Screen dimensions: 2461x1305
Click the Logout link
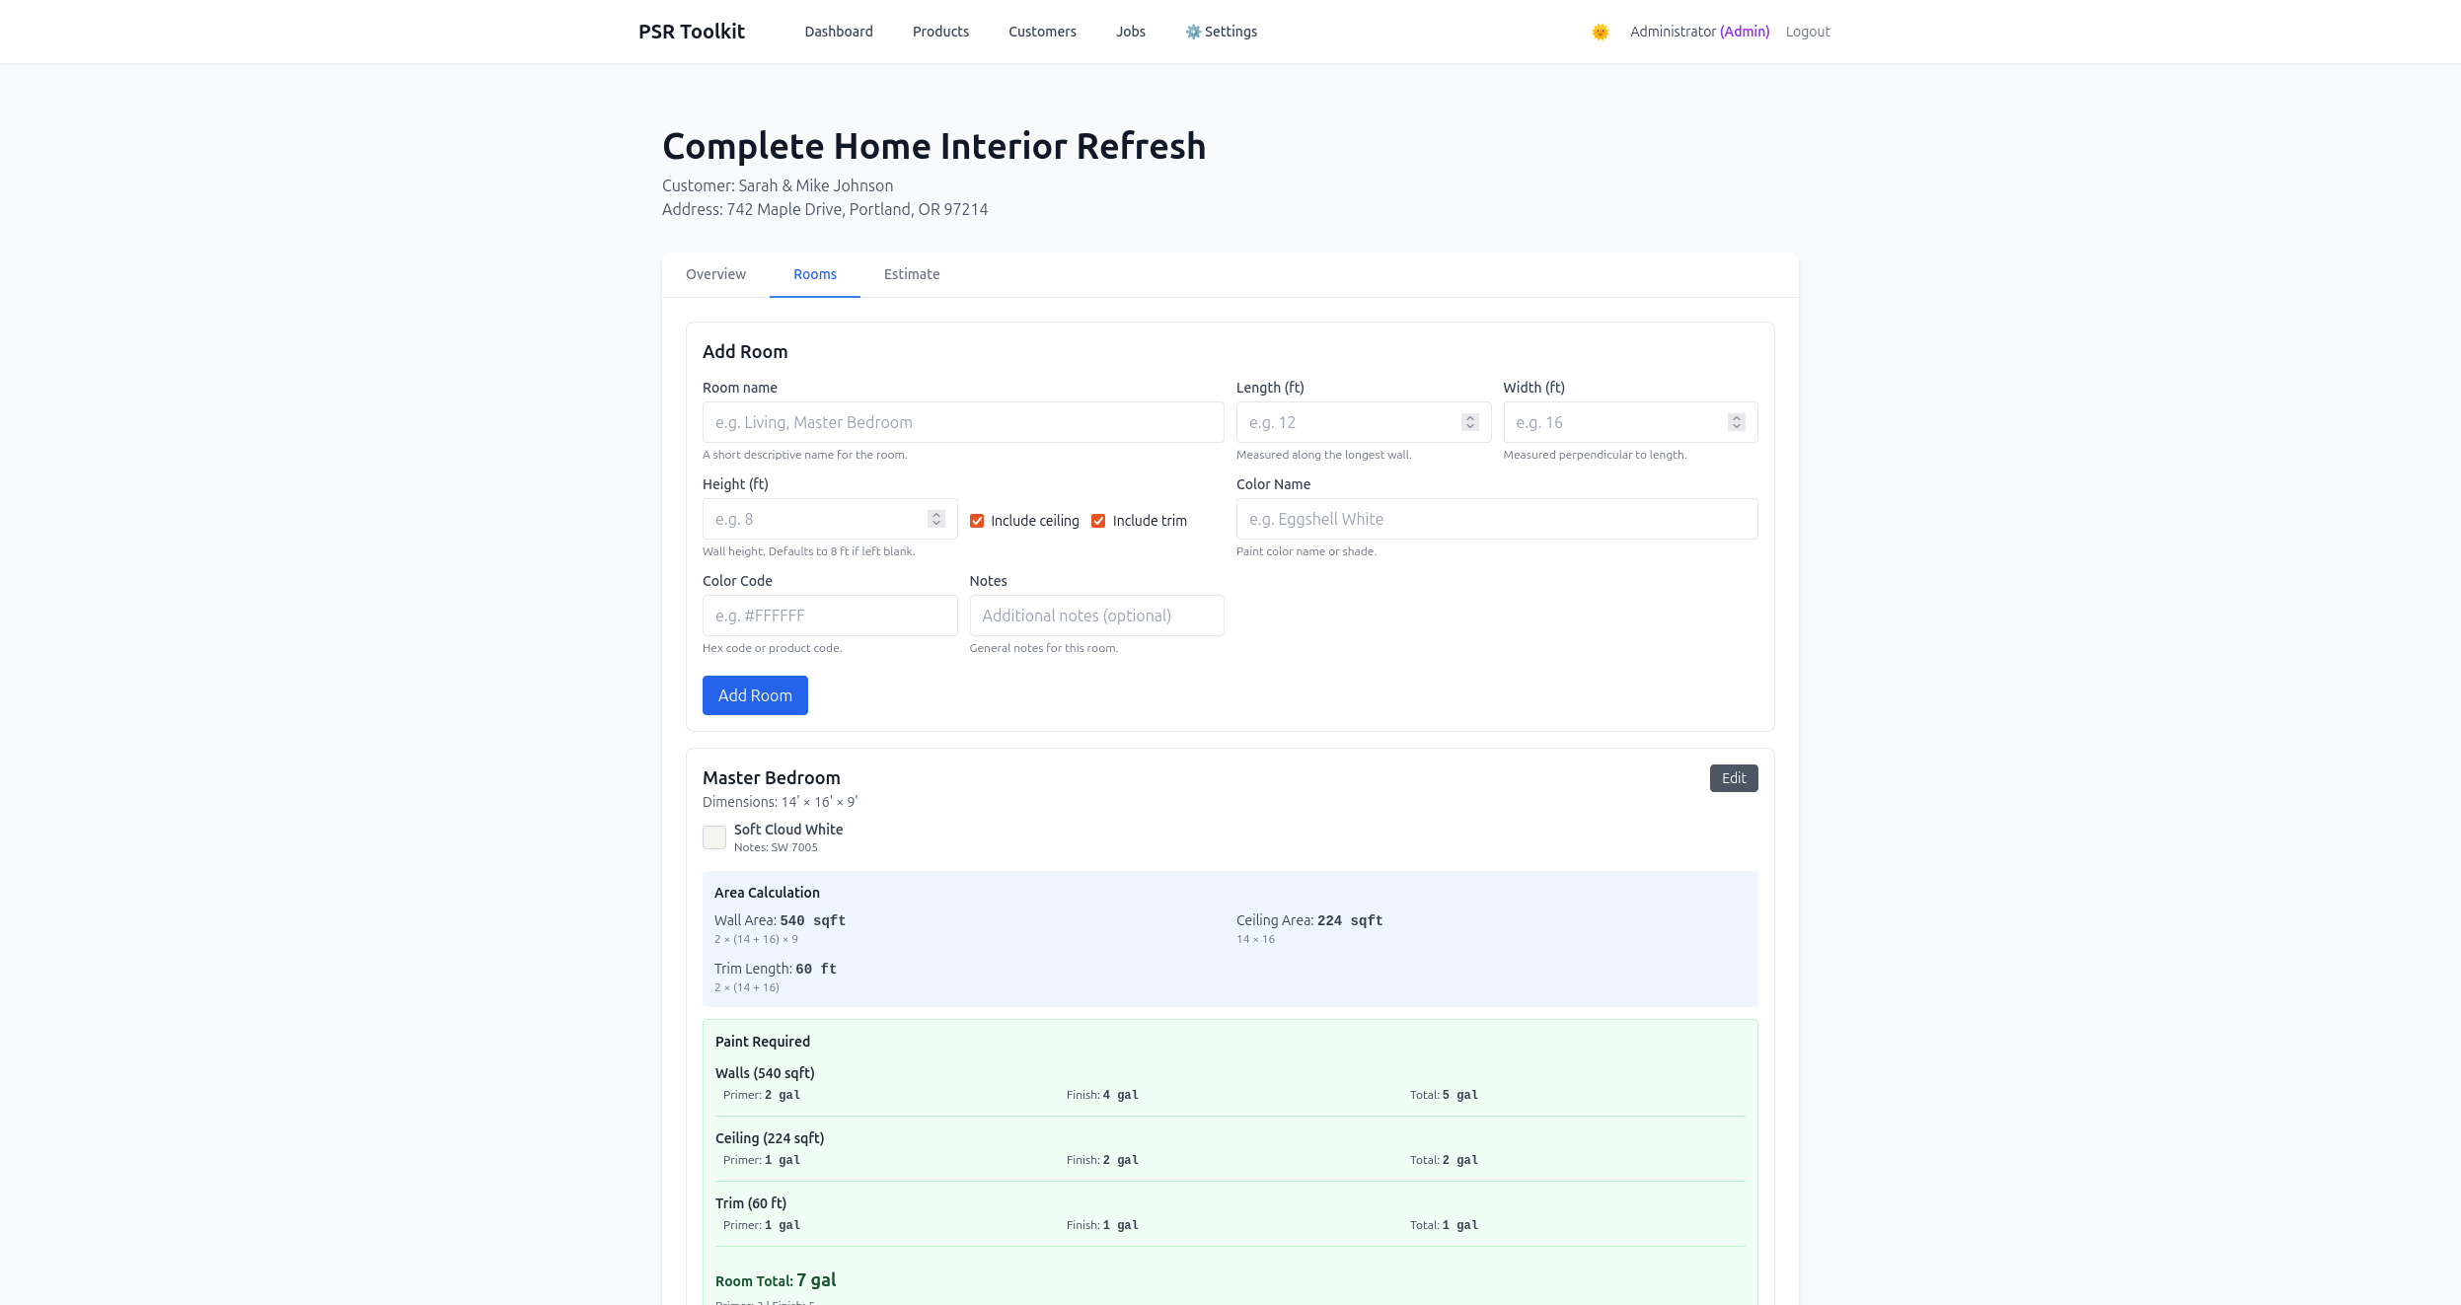point(1808,32)
